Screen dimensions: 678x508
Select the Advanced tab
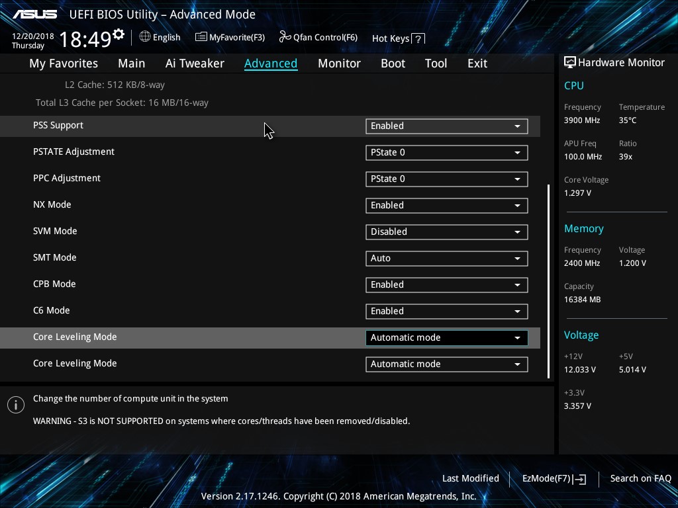tap(271, 63)
